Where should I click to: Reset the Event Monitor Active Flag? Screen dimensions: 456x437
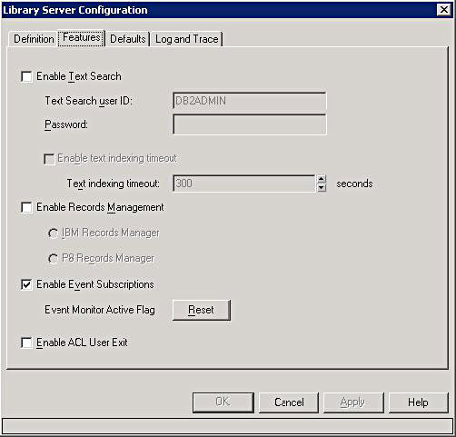pos(202,310)
